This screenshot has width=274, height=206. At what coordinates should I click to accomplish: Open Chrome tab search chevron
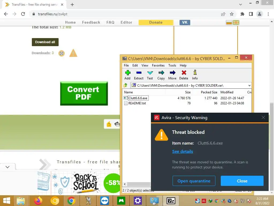241,5
